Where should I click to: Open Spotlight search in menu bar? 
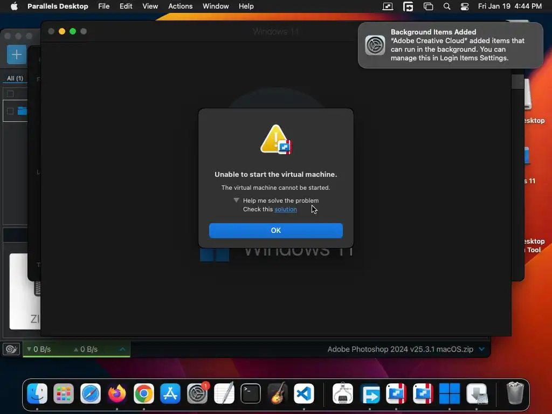click(447, 6)
